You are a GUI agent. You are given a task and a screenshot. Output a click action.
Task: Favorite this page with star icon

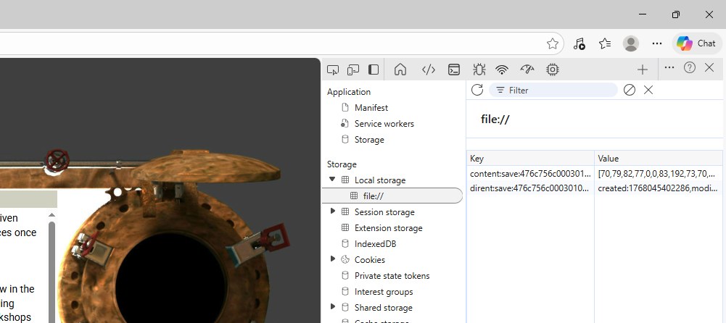click(x=553, y=43)
